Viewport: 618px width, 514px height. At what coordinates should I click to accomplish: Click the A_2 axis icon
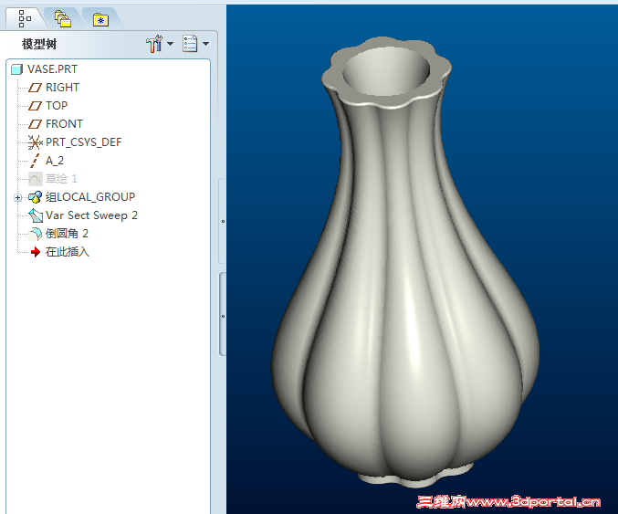(35, 161)
